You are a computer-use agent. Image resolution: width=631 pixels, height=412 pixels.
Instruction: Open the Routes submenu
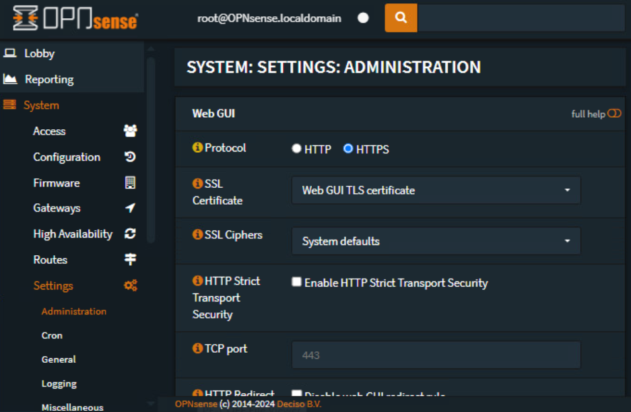[50, 259]
